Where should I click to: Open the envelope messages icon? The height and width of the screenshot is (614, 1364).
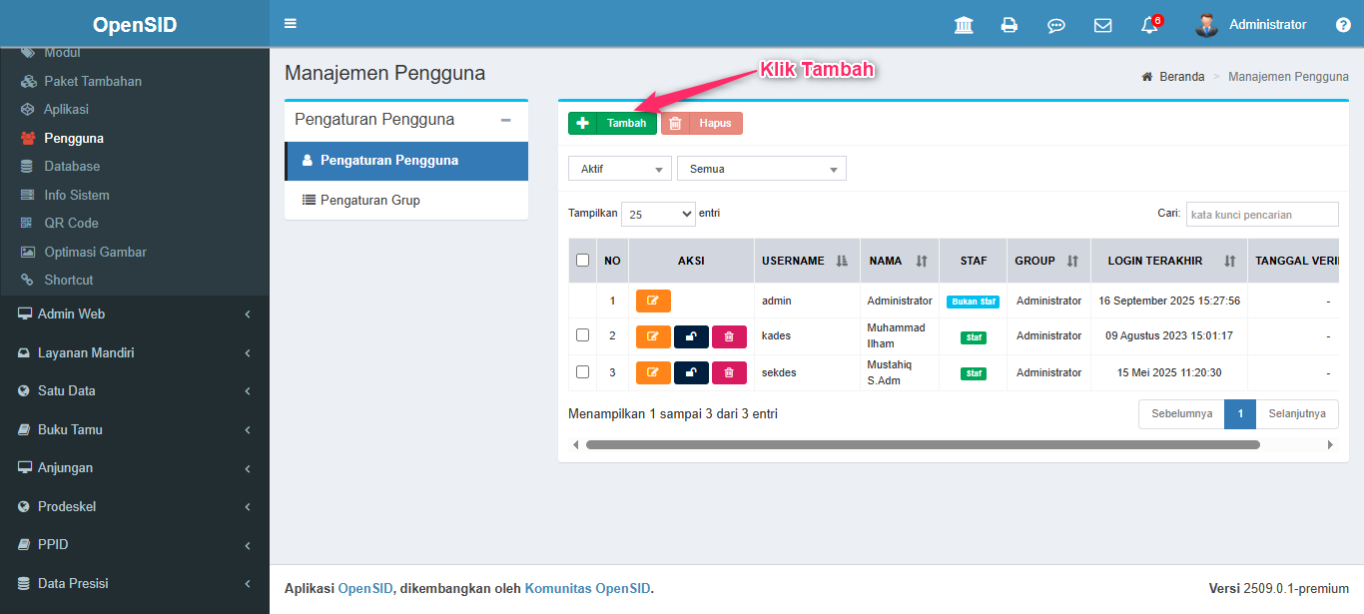pos(1102,26)
